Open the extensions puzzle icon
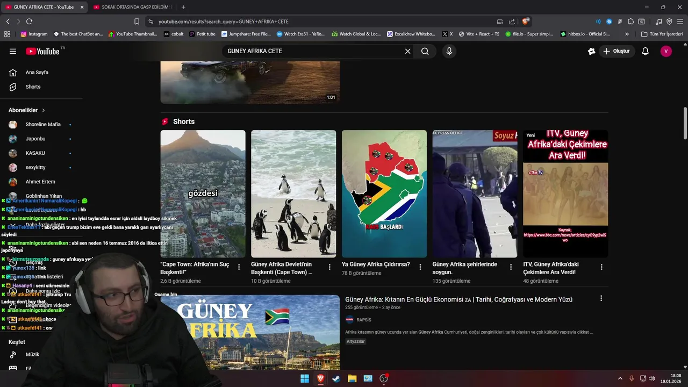The width and height of the screenshot is (688, 387). coord(630,21)
